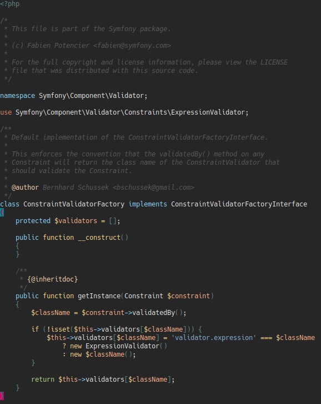Click 'should validate the Constraint.' comment line

[x=72, y=171]
